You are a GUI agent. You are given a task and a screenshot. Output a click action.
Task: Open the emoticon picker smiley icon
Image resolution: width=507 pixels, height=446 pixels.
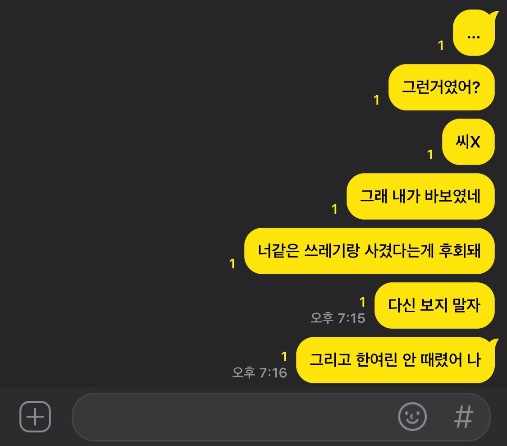412,417
